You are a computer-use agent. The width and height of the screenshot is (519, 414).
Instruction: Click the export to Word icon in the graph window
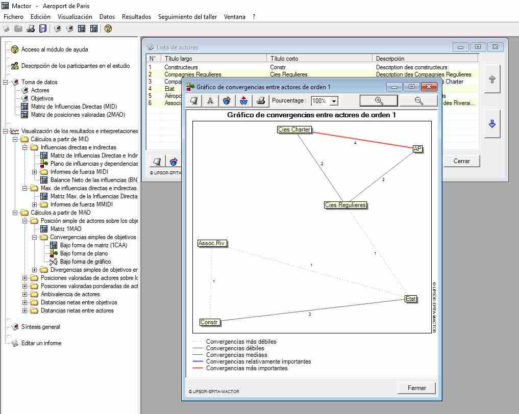pos(243,100)
